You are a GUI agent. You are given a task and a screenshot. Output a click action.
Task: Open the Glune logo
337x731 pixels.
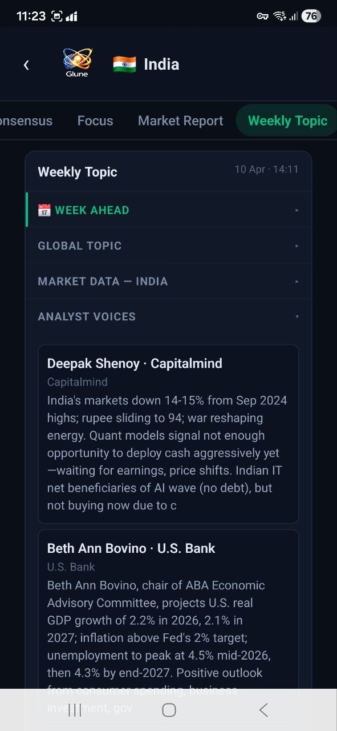coord(76,62)
